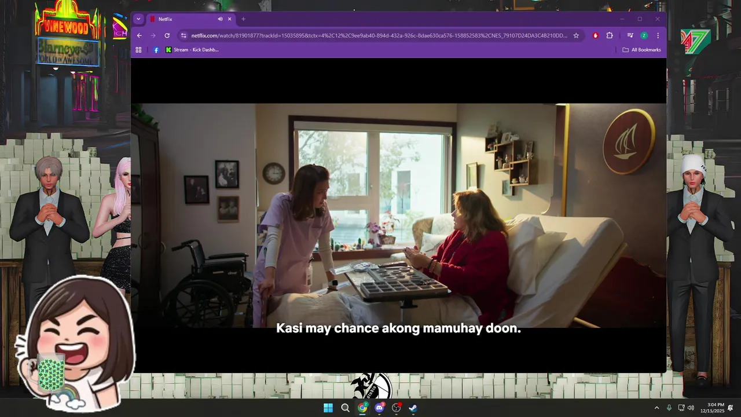Open the tab search dropdown arrow
This screenshot has width=741, height=417.
coord(138,19)
